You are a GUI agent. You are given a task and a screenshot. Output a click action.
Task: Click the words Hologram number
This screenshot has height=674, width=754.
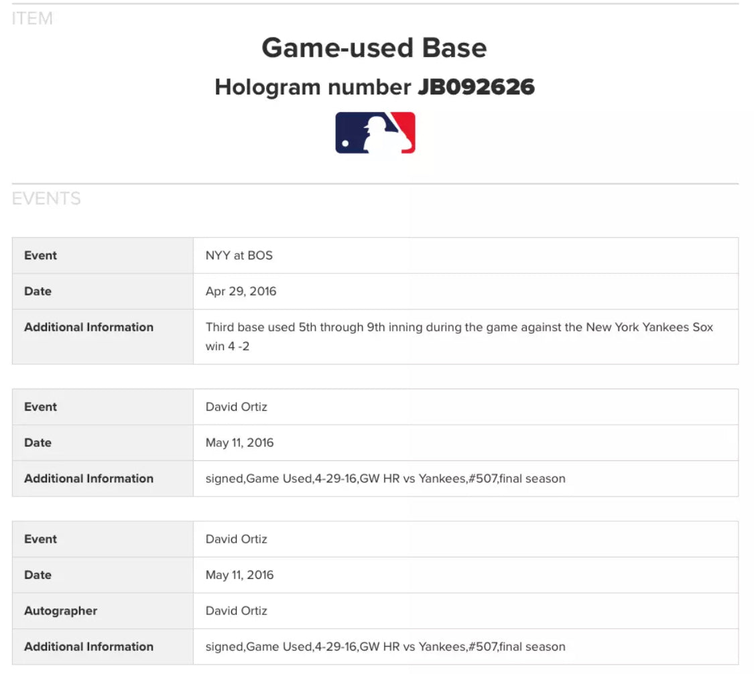click(x=312, y=87)
